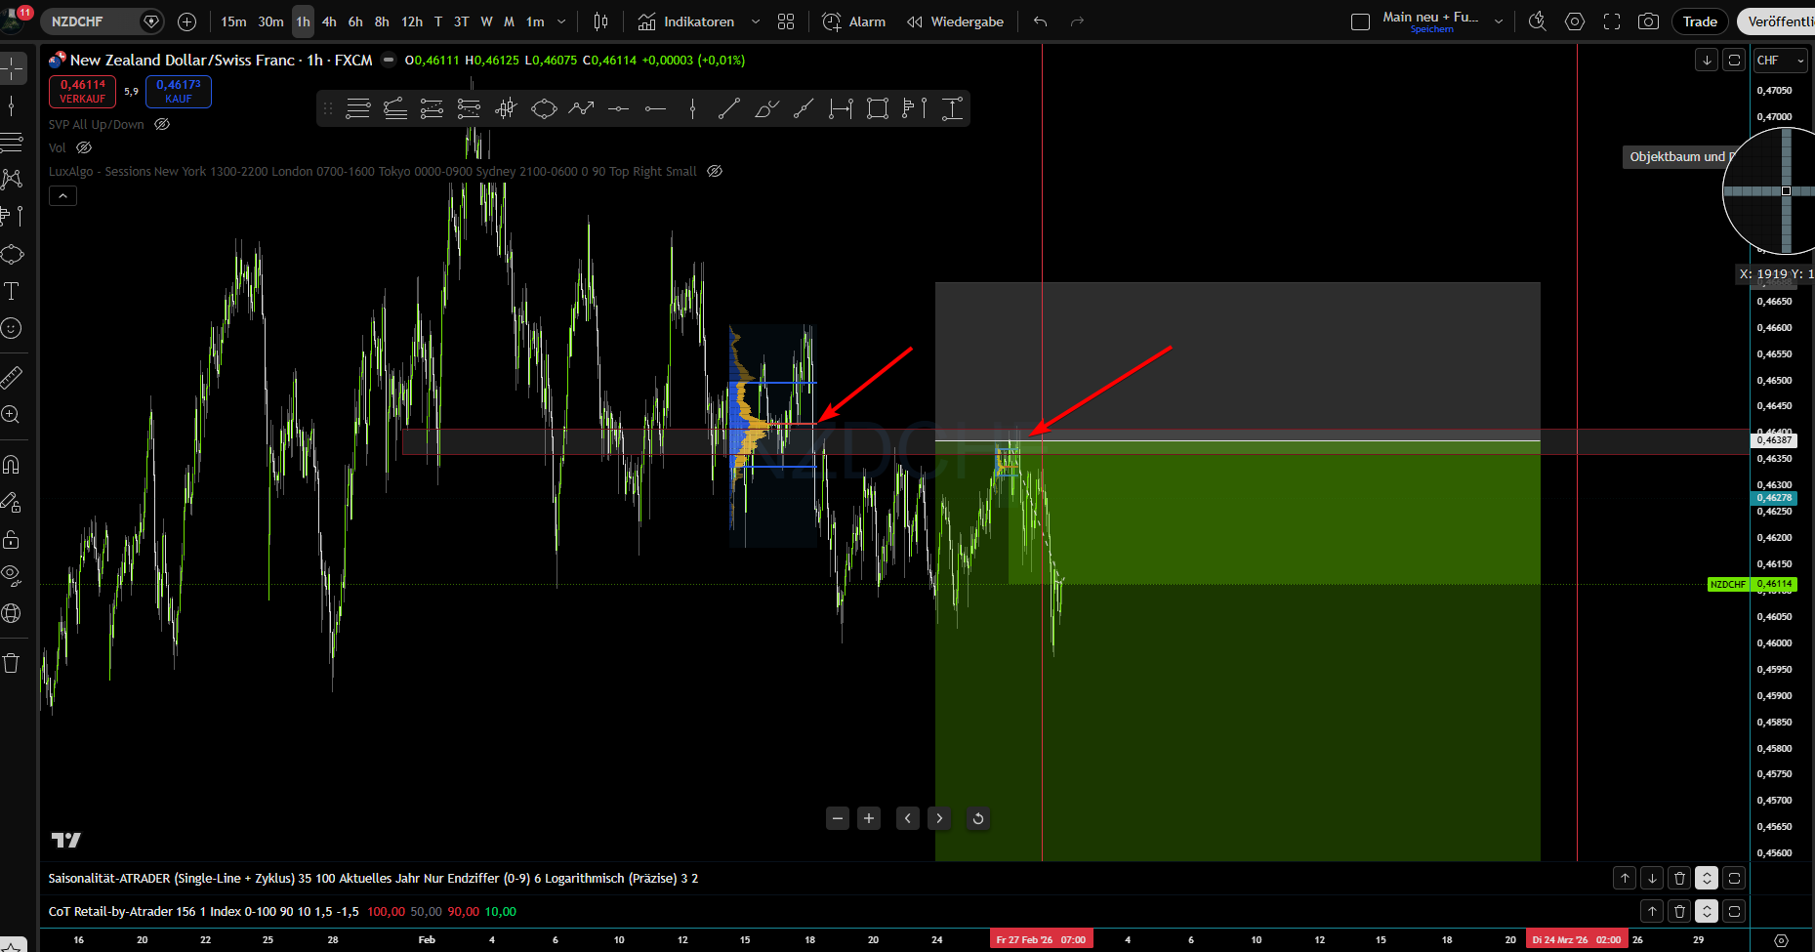The width and height of the screenshot is (1815, 952).
Task: Select the zoom-in tool
Action: tap(13, 414)
